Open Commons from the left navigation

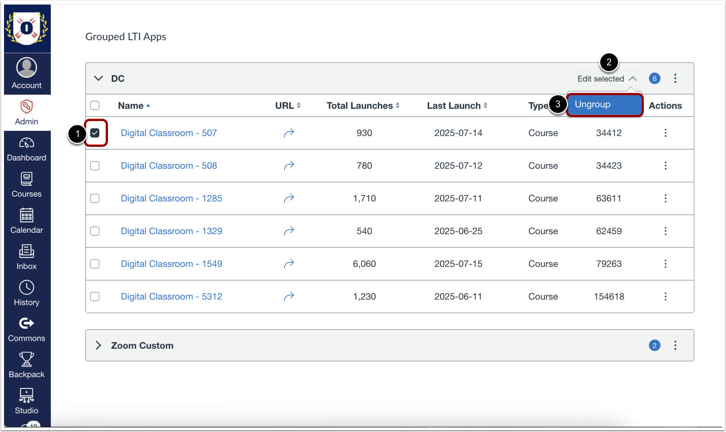pos(27,329)
